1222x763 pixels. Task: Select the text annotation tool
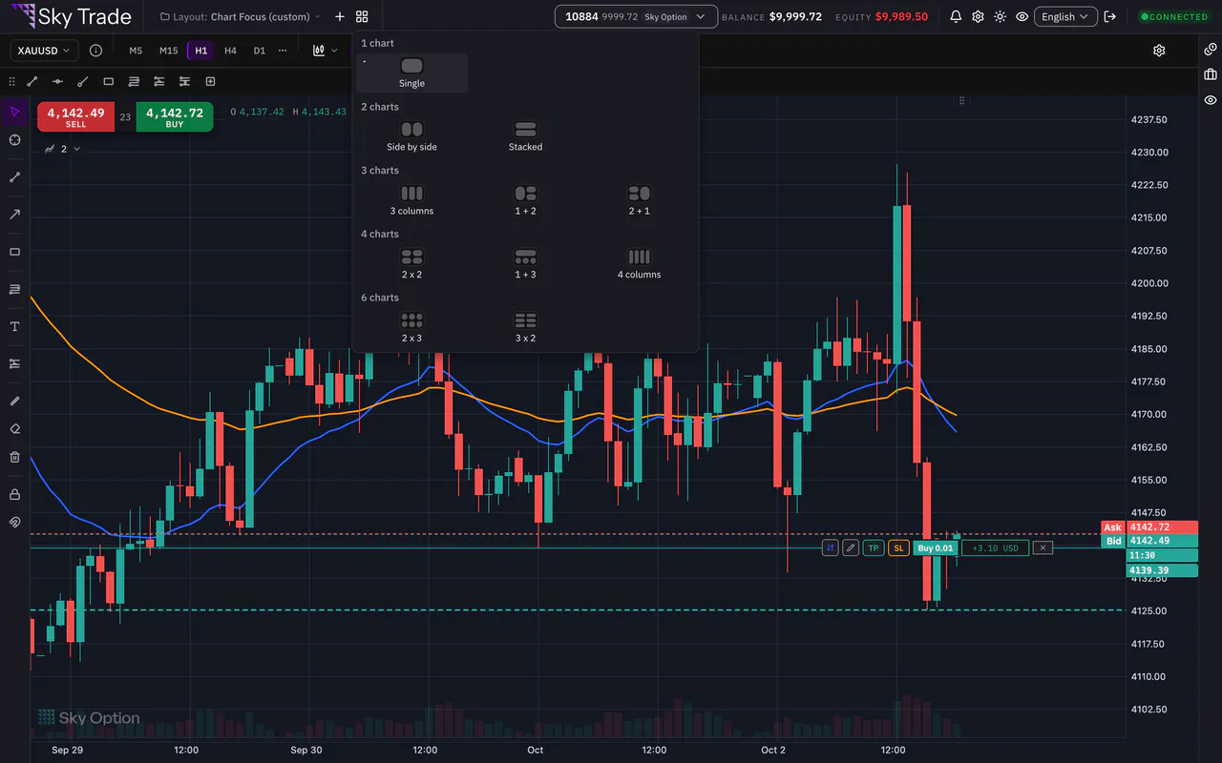pyautogui.click(x=14, y=326)
